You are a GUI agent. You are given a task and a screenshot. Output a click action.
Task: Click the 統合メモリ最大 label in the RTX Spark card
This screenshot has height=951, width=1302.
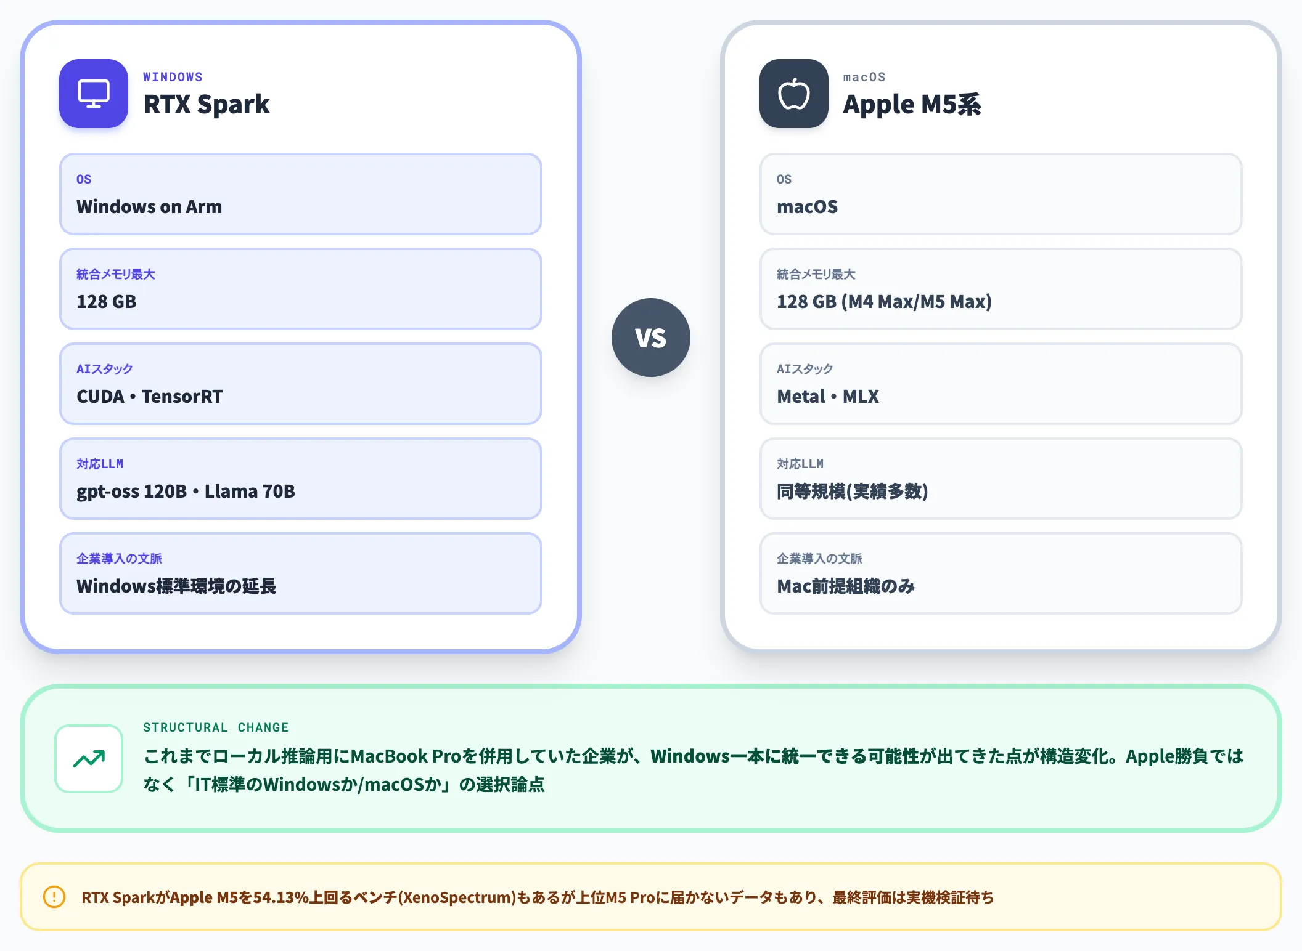116,274
